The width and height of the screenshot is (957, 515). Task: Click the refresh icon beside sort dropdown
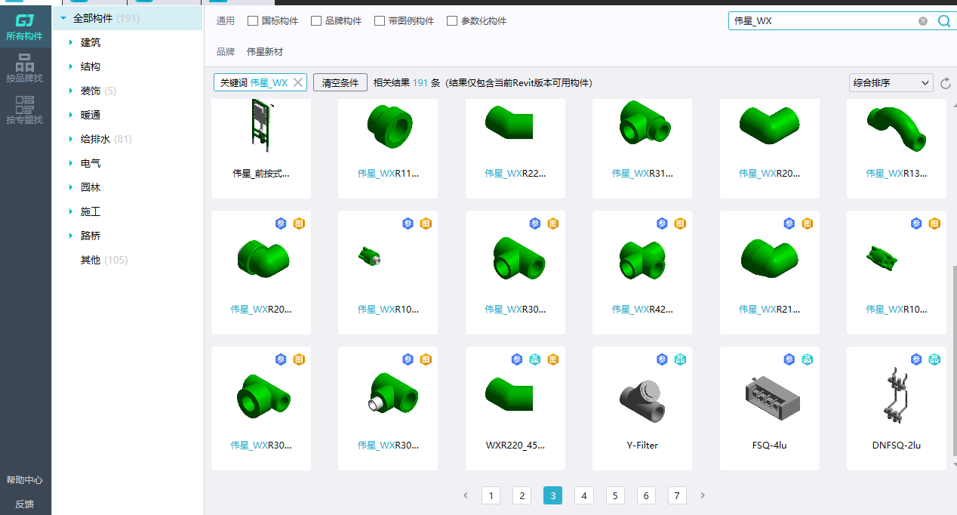[946, 83]
